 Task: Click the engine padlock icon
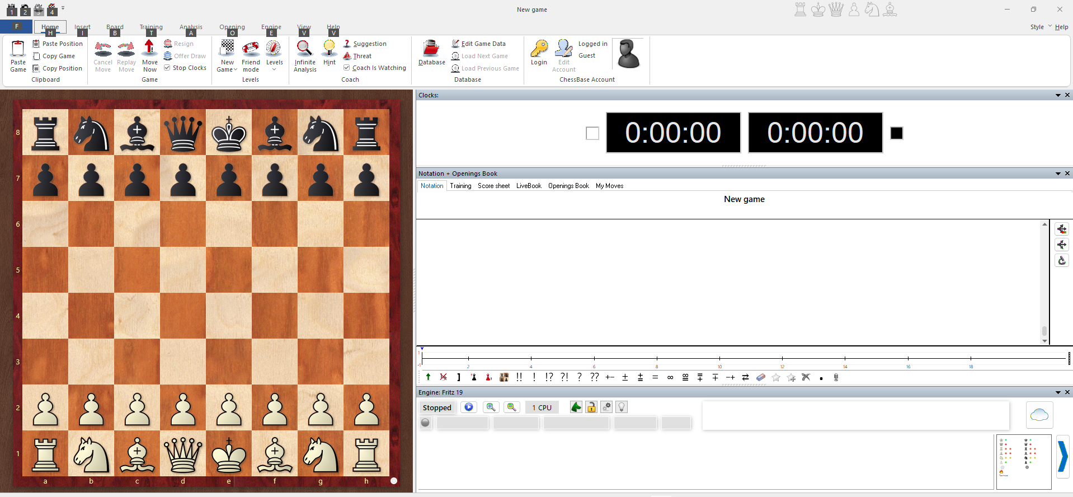coord(591,407)
